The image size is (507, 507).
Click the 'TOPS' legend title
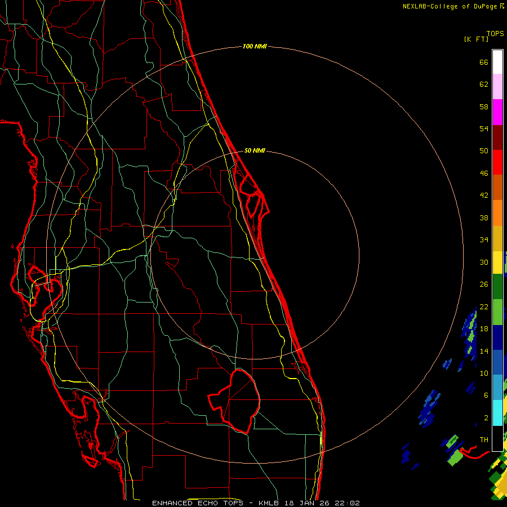coord(495,33)
